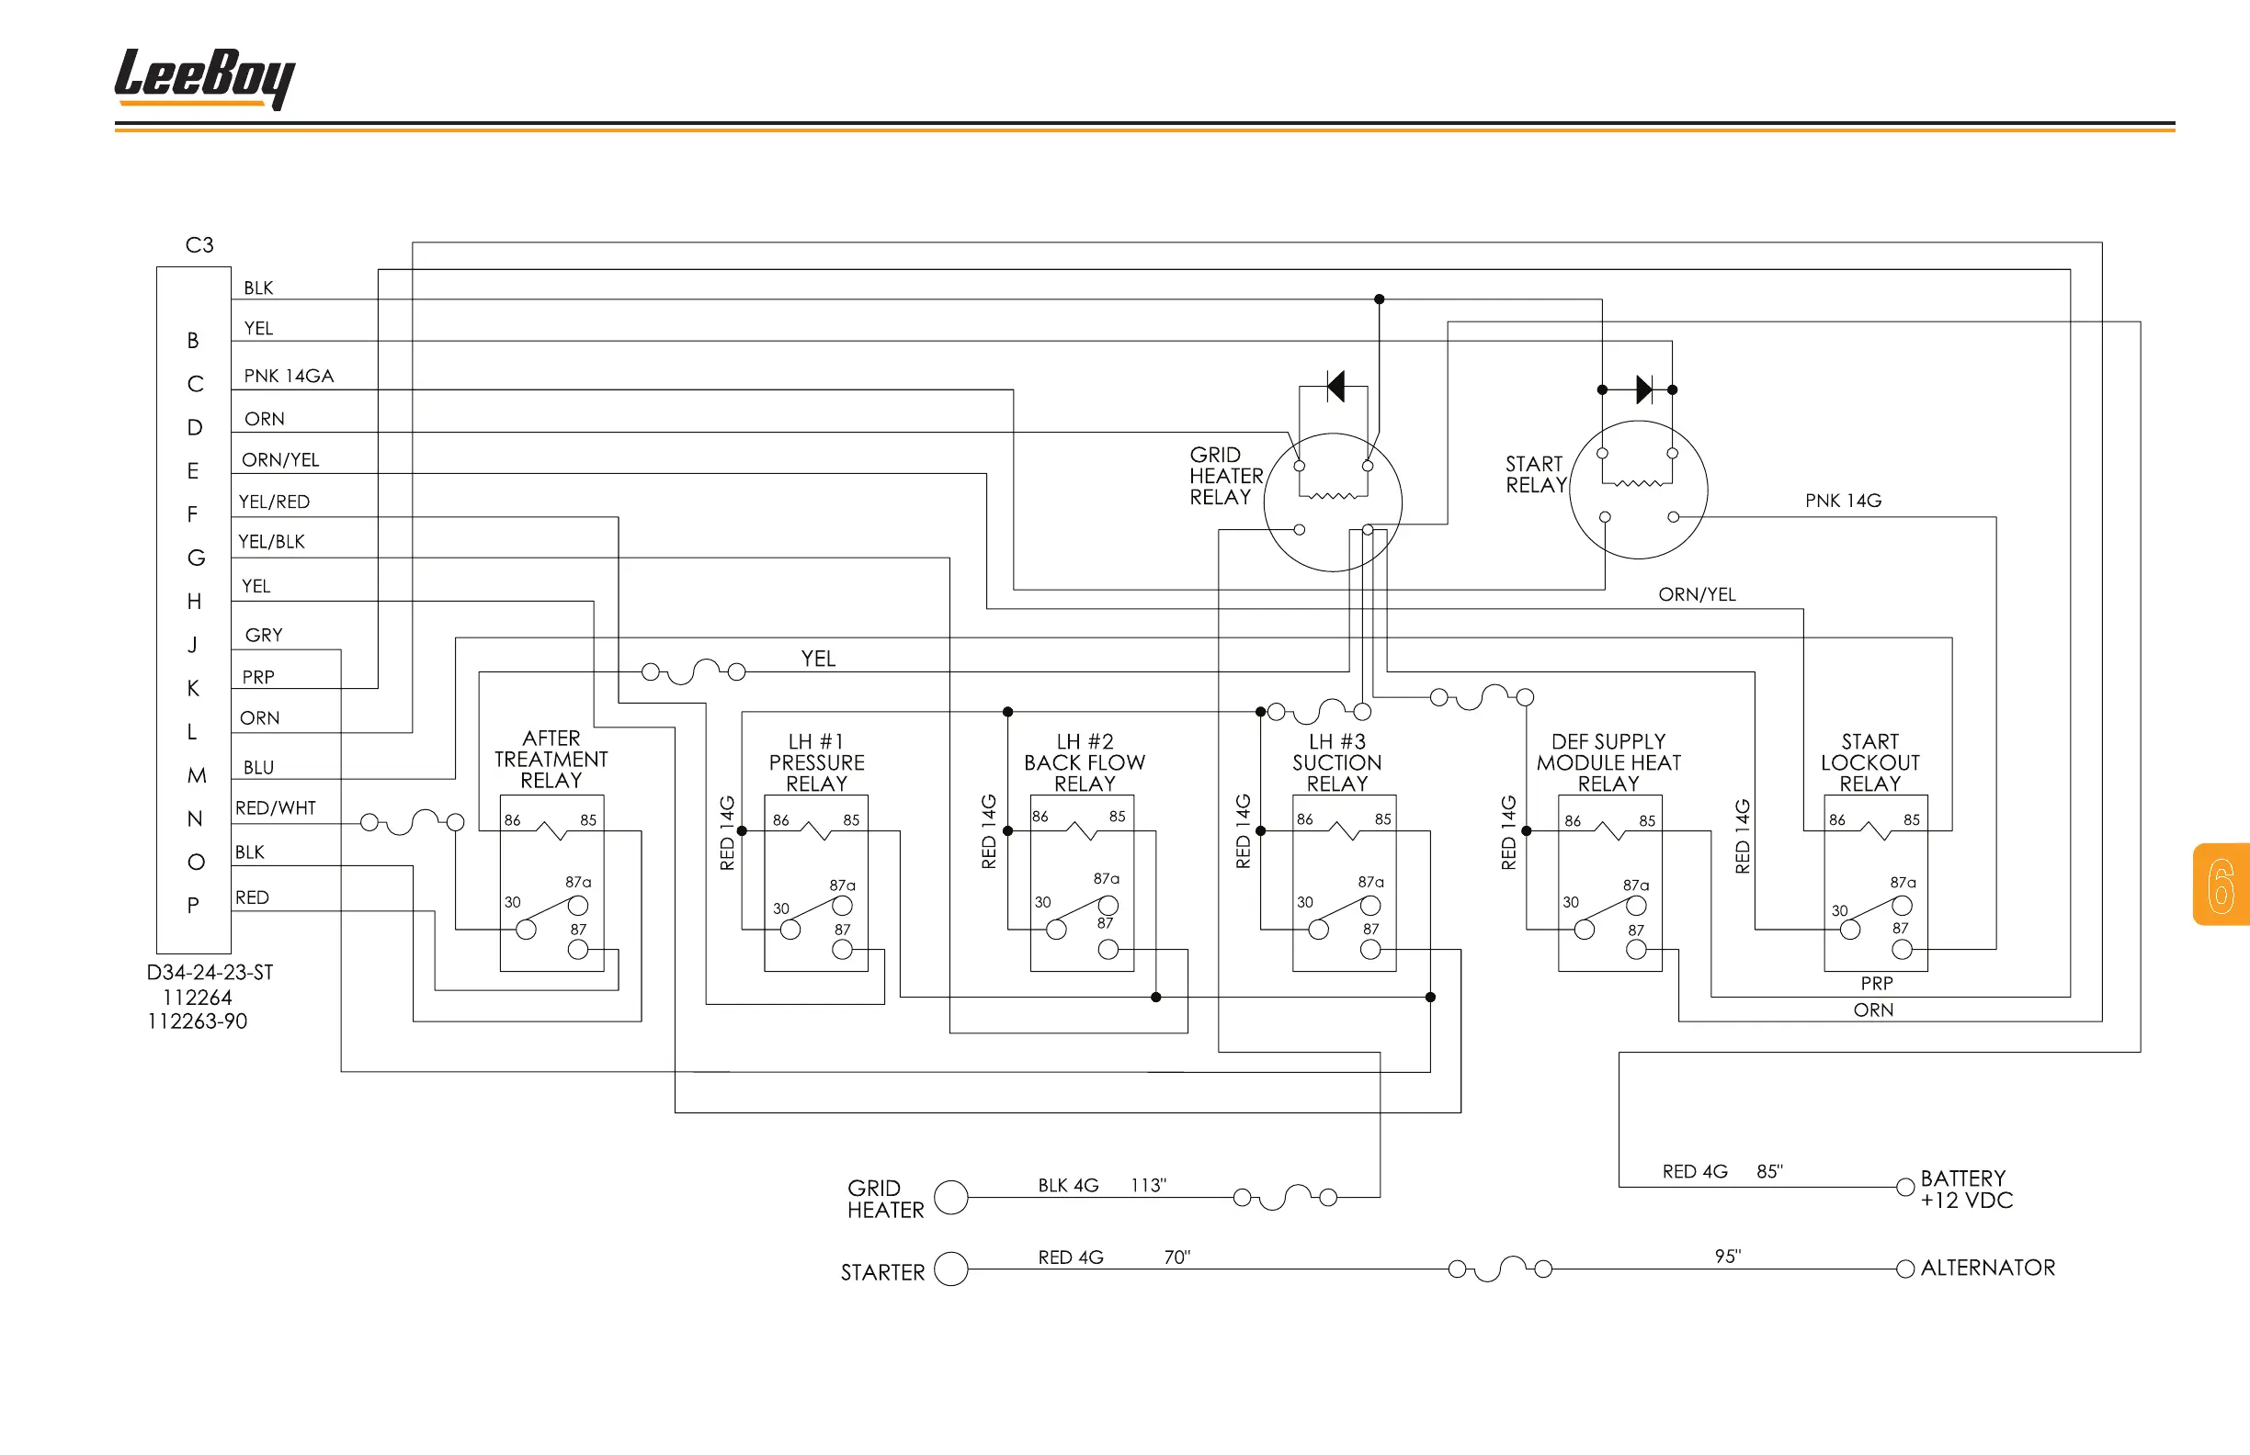This screenshot has height=1455, width=2250.
Task: Click the C3 connector label
Action: click(x=199, y=245)
